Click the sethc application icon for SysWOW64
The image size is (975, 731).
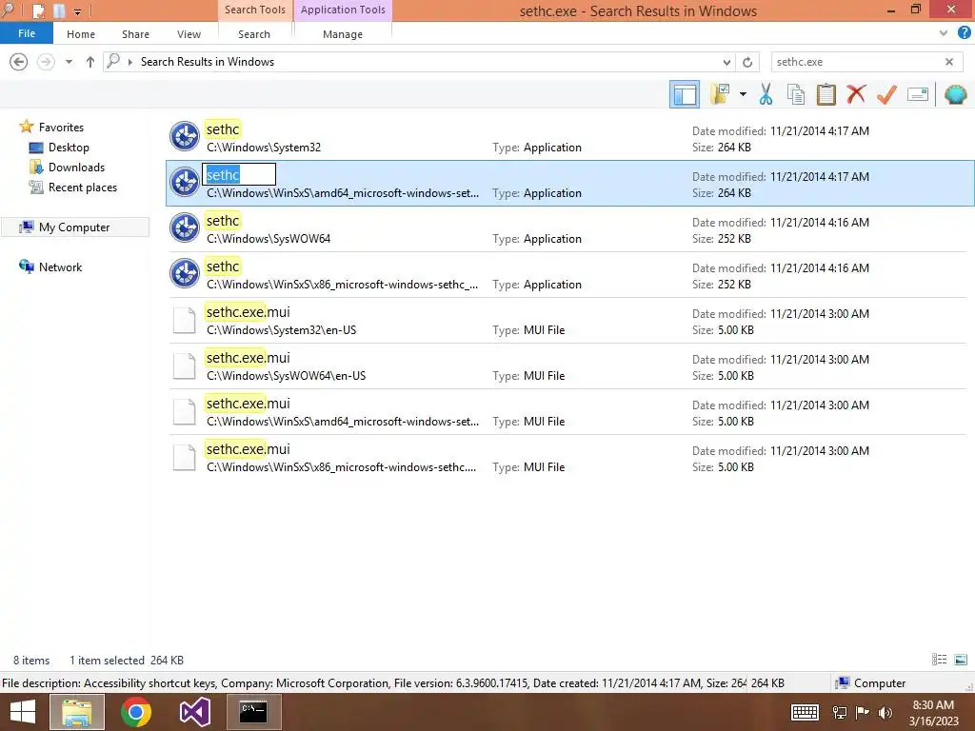pos(185,227)
